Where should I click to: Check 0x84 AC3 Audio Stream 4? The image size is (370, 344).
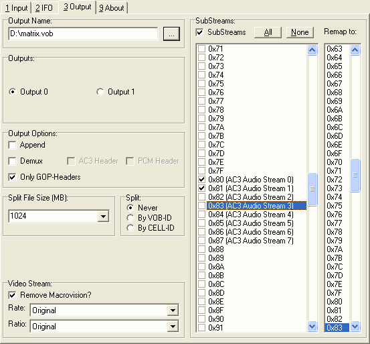(x=201, y=215)
